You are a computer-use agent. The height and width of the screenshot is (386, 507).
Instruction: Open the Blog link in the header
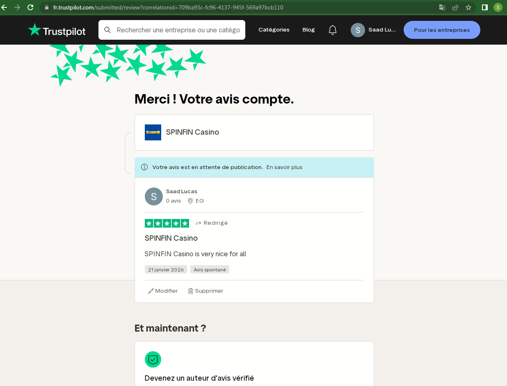tap(308, 30)
